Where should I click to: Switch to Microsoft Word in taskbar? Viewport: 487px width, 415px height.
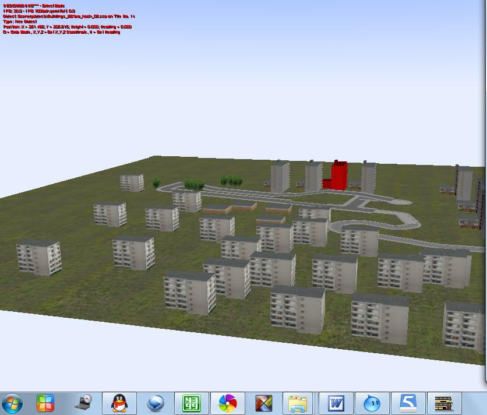pyautogui.click(x=336, y=403)
